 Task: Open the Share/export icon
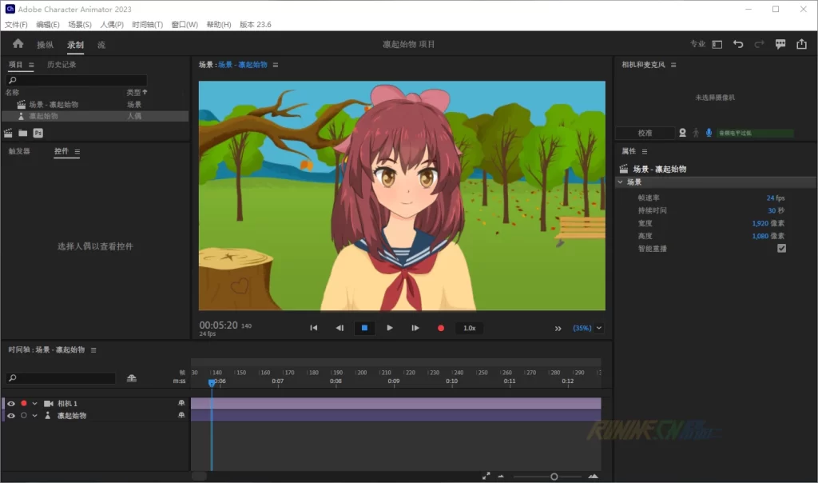coord(801,44)
